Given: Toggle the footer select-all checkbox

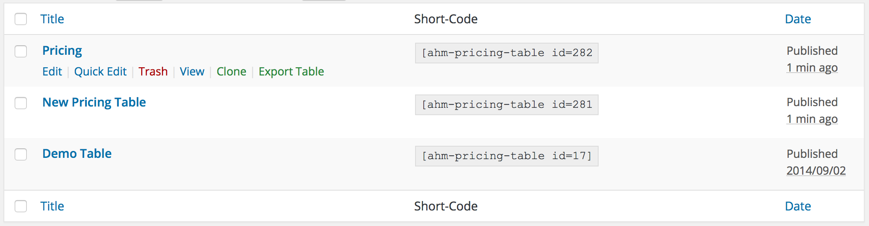Looking at the screenshot, I should point(21,206).
